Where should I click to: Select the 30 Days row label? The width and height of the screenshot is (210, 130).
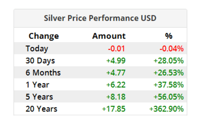point(40,61)
